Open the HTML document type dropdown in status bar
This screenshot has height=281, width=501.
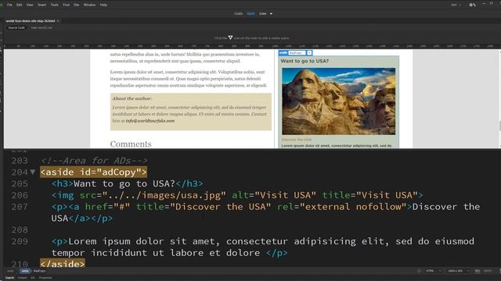(433, 271)
